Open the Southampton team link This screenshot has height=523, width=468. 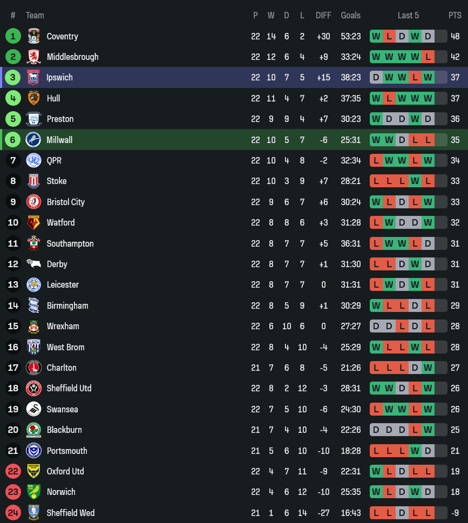pos(70,243)
